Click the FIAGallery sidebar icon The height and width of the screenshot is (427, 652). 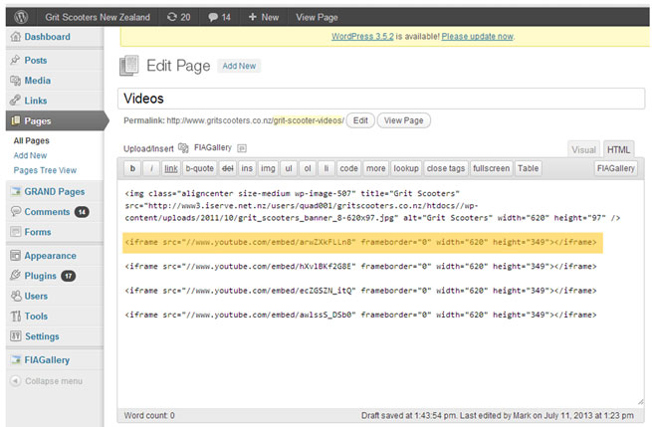15,359
